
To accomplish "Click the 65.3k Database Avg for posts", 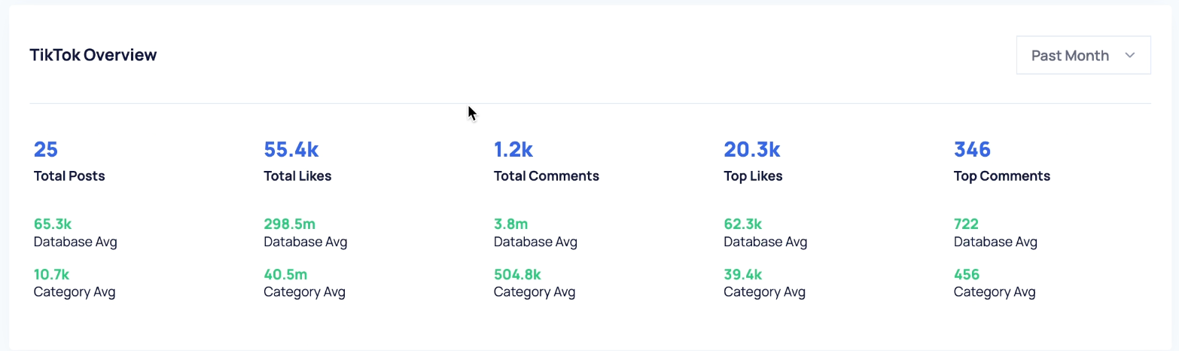I will 53,224.
